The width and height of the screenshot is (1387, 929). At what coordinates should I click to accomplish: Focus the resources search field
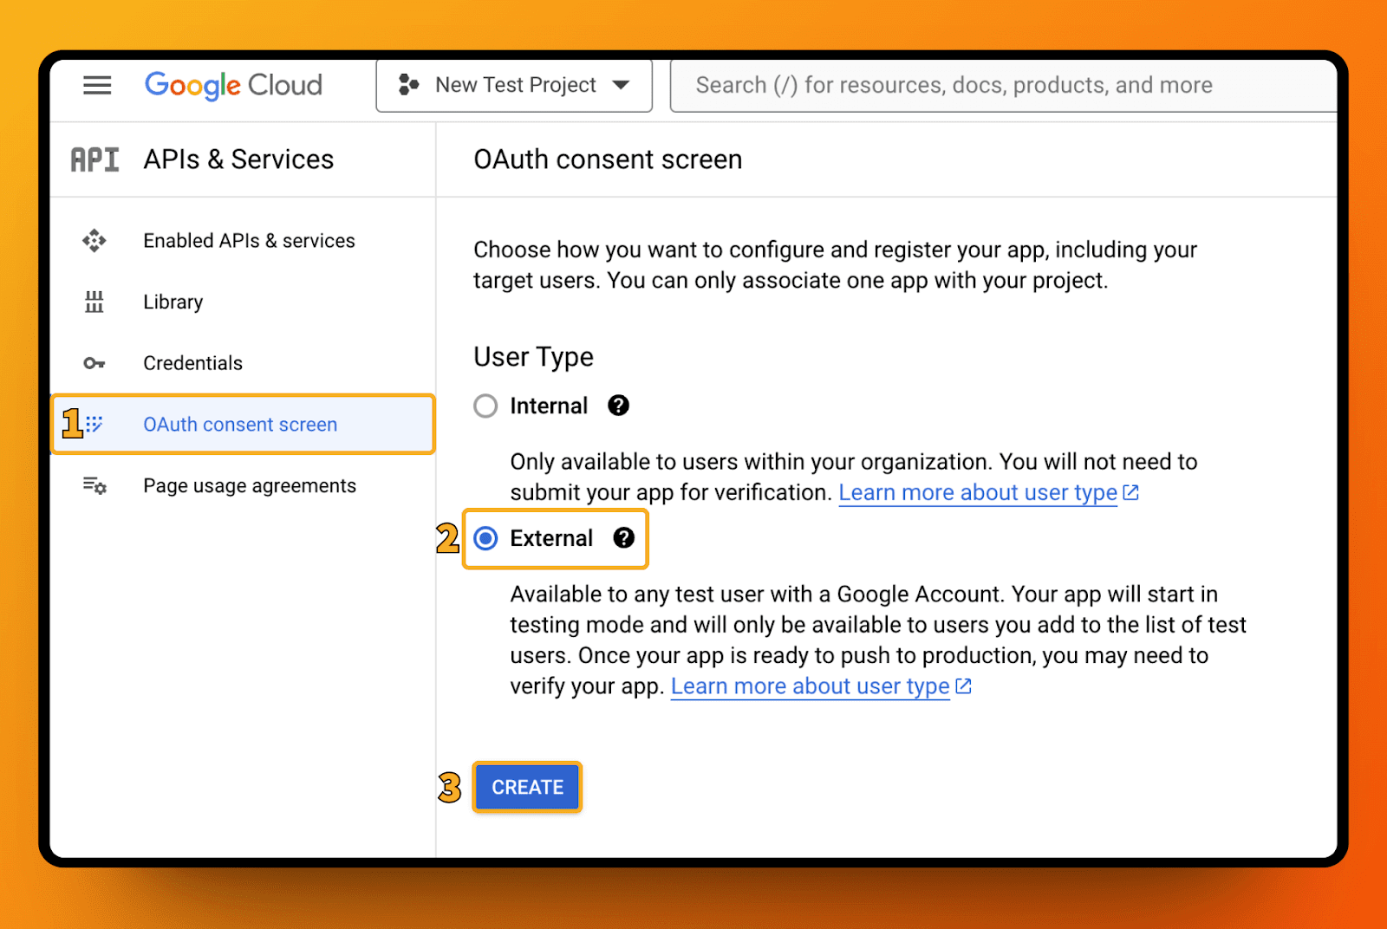click(1004, 85)
